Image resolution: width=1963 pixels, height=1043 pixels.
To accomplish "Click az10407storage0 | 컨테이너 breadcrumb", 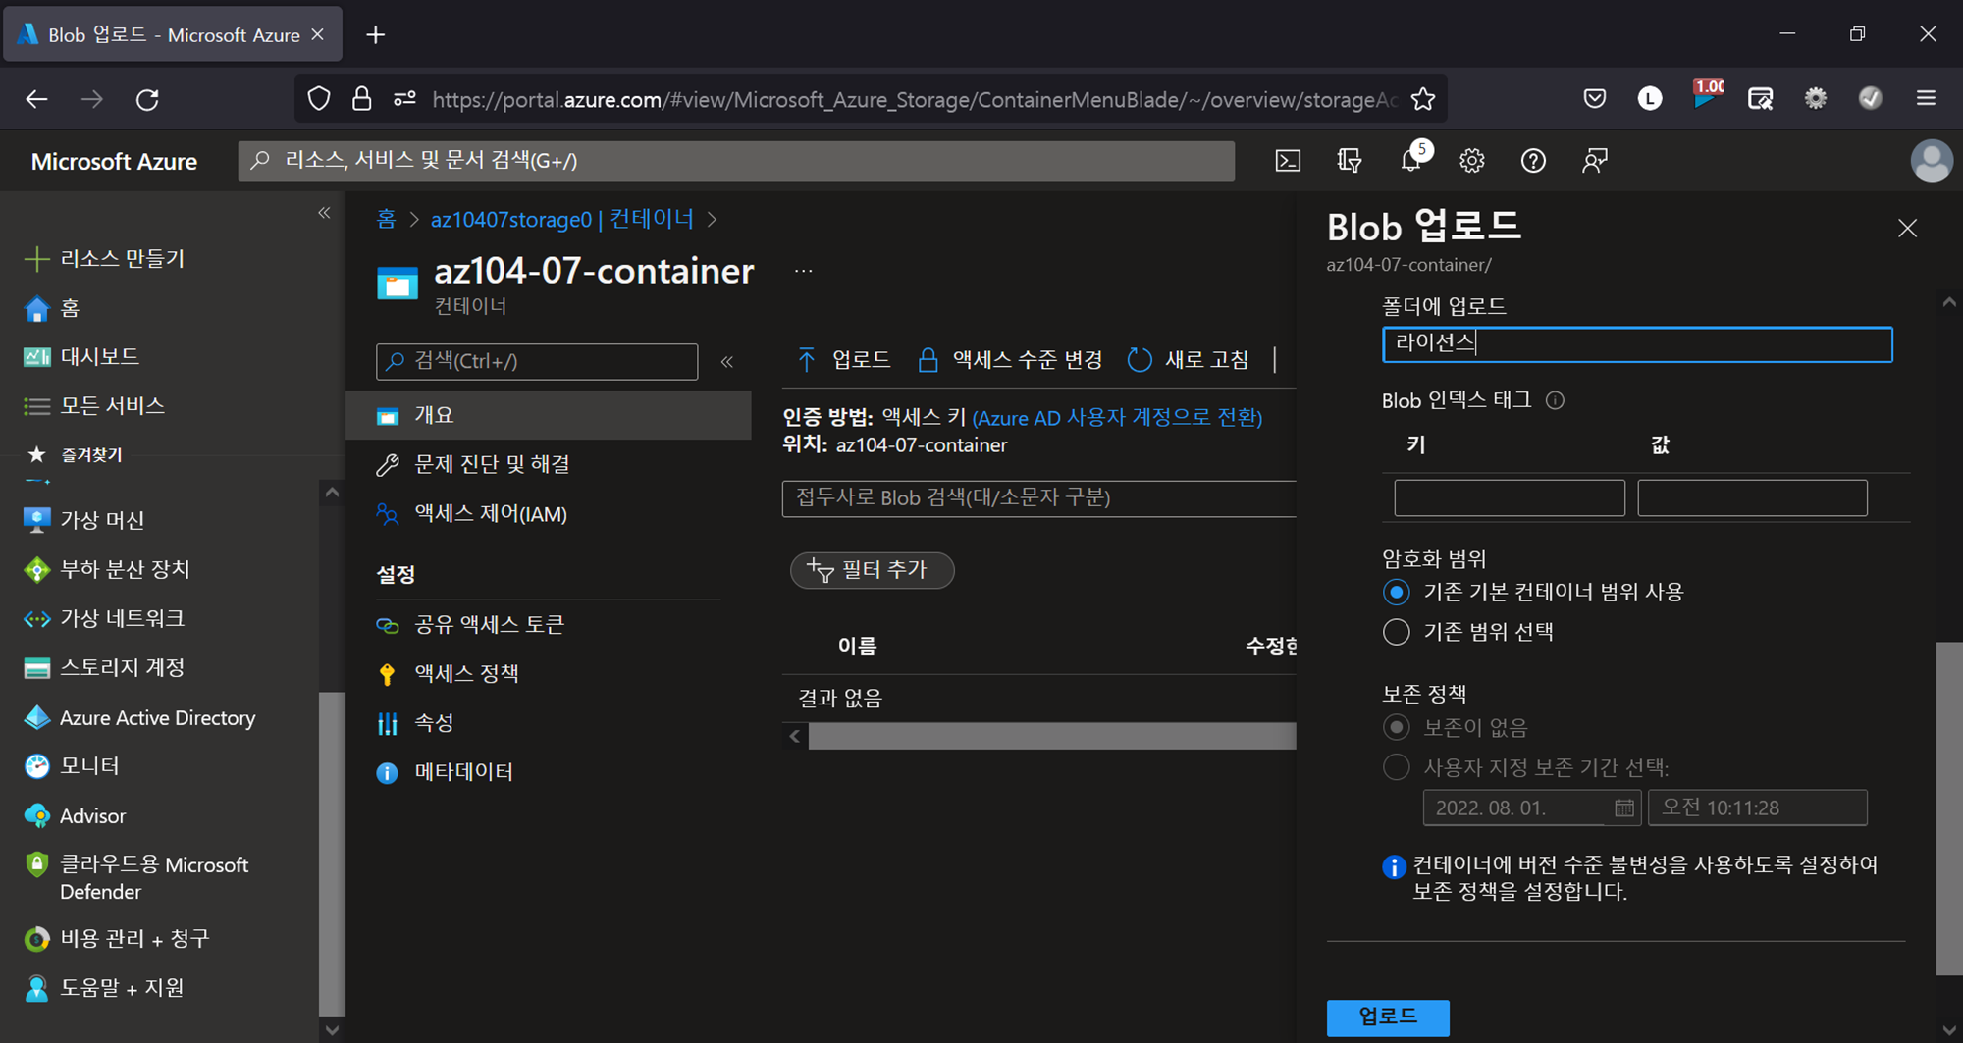I will (x=562, y=219).
